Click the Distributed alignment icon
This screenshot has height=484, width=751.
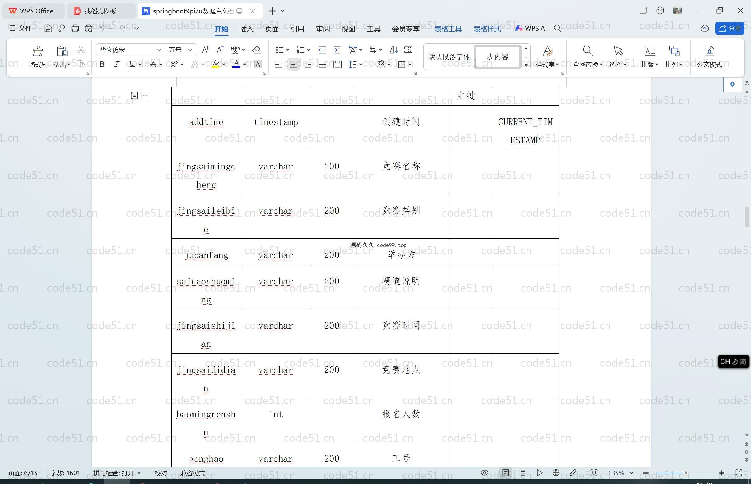[337, 64]
